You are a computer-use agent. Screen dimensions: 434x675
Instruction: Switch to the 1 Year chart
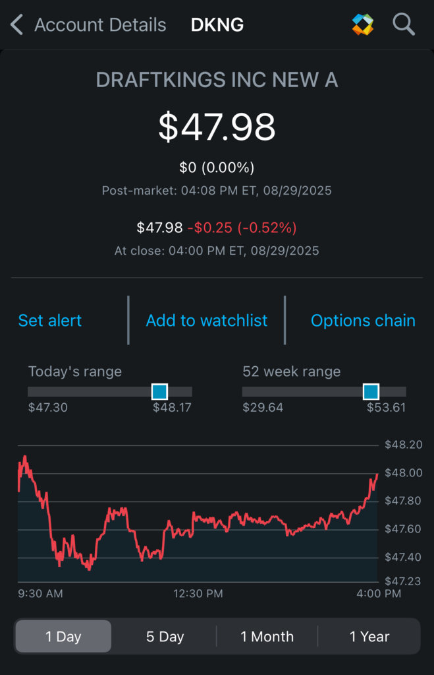tap(369, 636)
